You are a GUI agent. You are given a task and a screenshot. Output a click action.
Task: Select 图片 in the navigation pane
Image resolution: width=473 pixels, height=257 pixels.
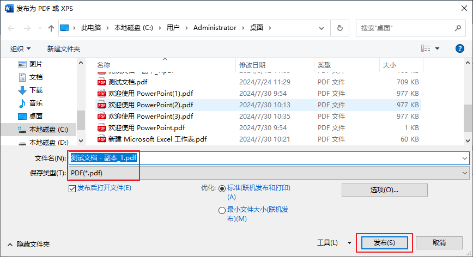pos(30,64)
